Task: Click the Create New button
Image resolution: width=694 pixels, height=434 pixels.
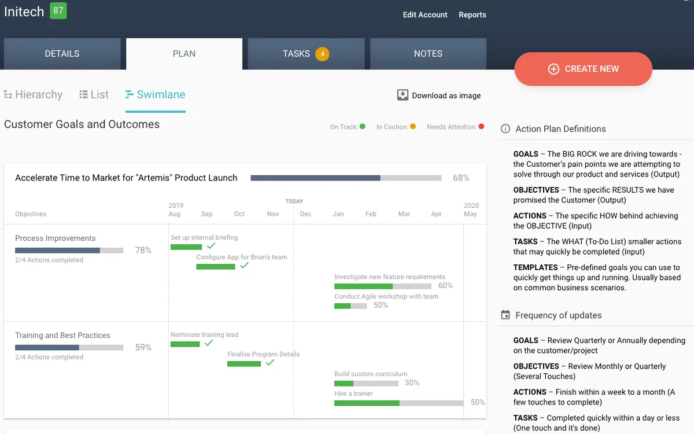Action: (583, 69)
